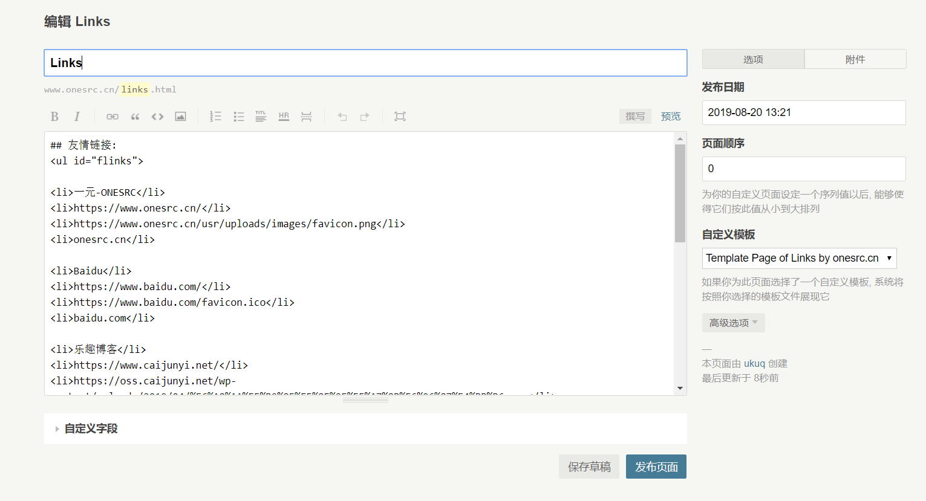This screenshot has width=926, height=501.
Task: Click the line "<li>baidu.com</li>"
Action: click(x=102, y=318)
